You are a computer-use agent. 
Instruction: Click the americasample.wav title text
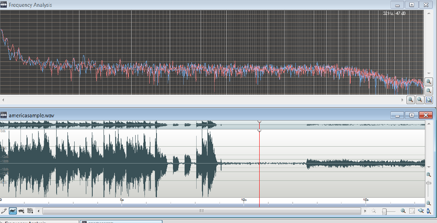coord(31,115)
